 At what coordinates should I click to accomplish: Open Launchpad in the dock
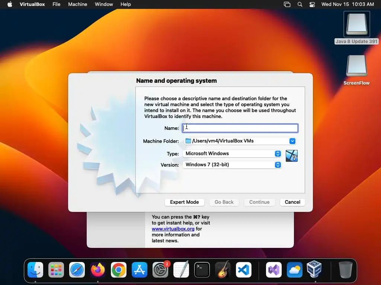(x=56, y=269)
